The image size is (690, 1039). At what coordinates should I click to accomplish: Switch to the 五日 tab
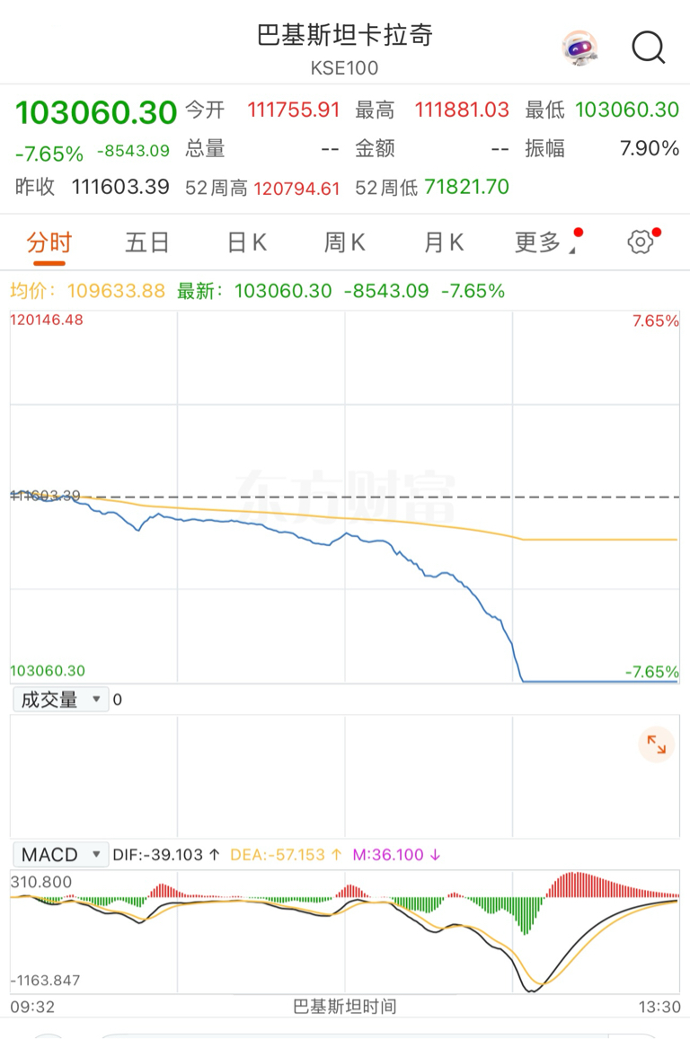(x=147, y=242)
